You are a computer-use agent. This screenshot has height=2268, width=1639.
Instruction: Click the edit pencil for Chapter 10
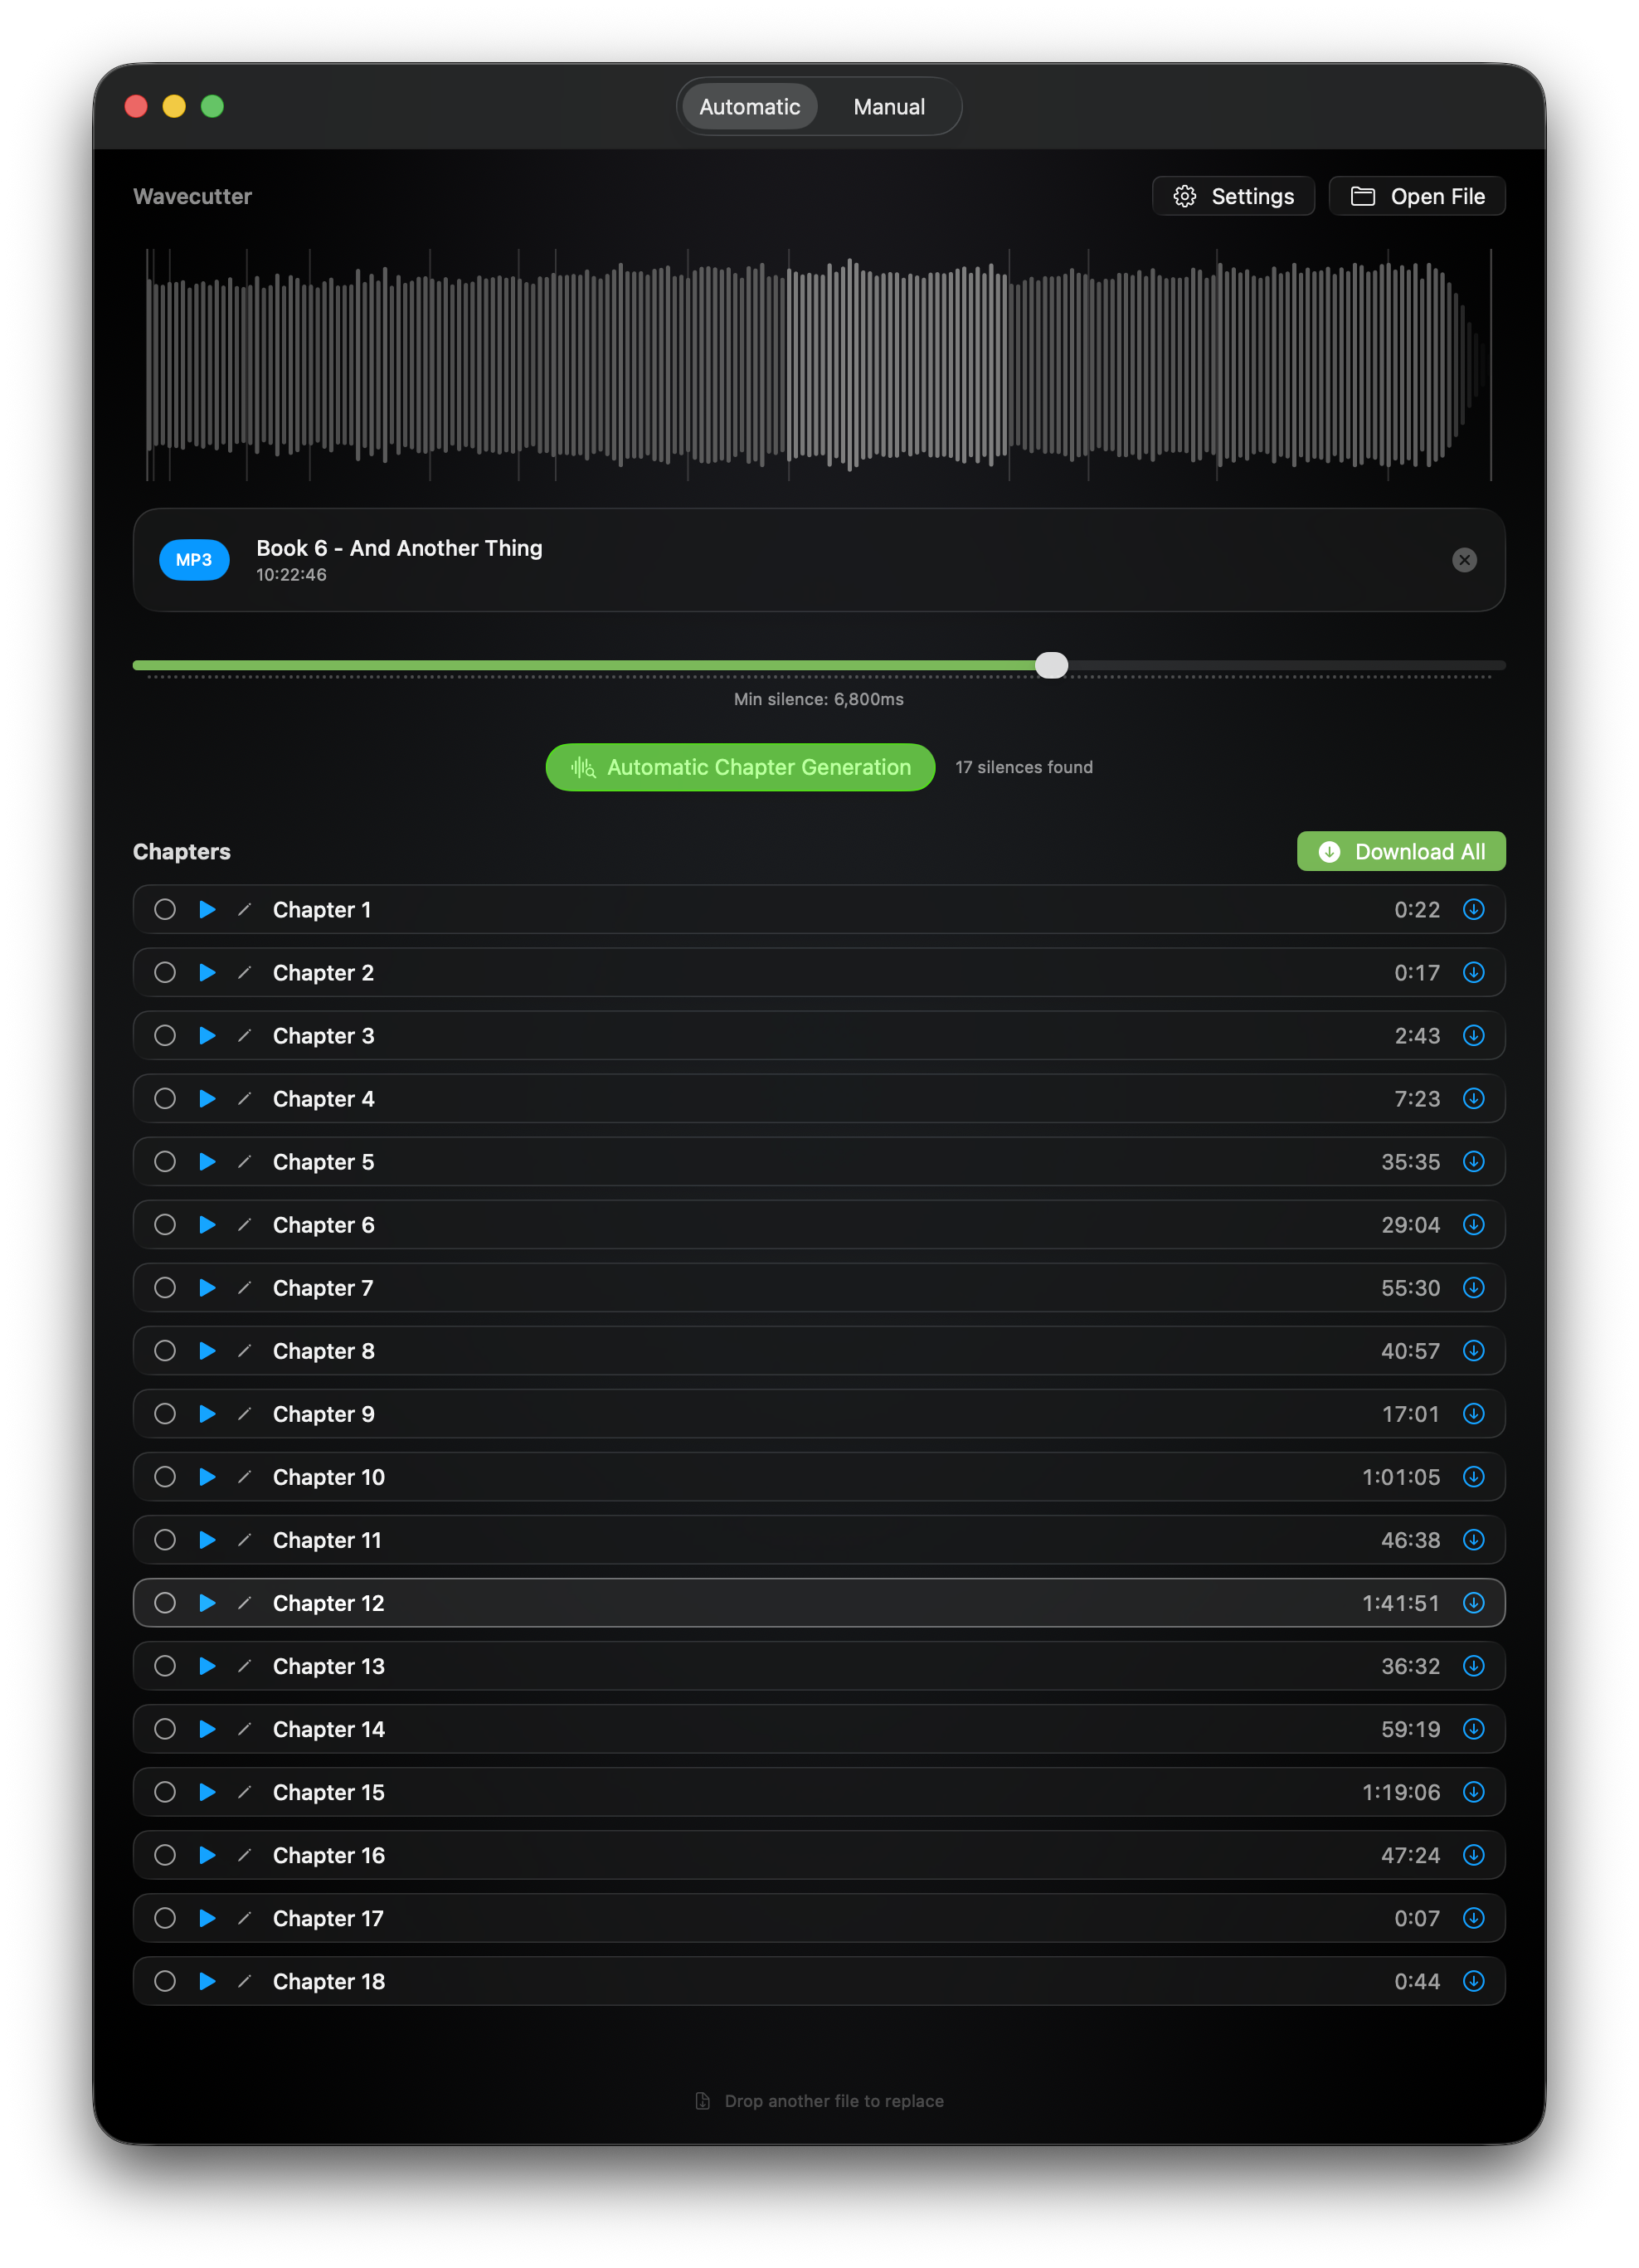pos(244,1476)
